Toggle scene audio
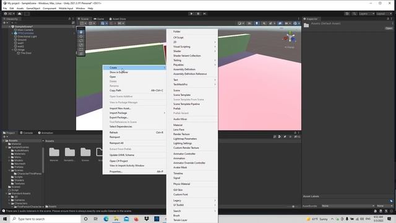396x223 pixels. pyautogui.click(x=264, y=24)
